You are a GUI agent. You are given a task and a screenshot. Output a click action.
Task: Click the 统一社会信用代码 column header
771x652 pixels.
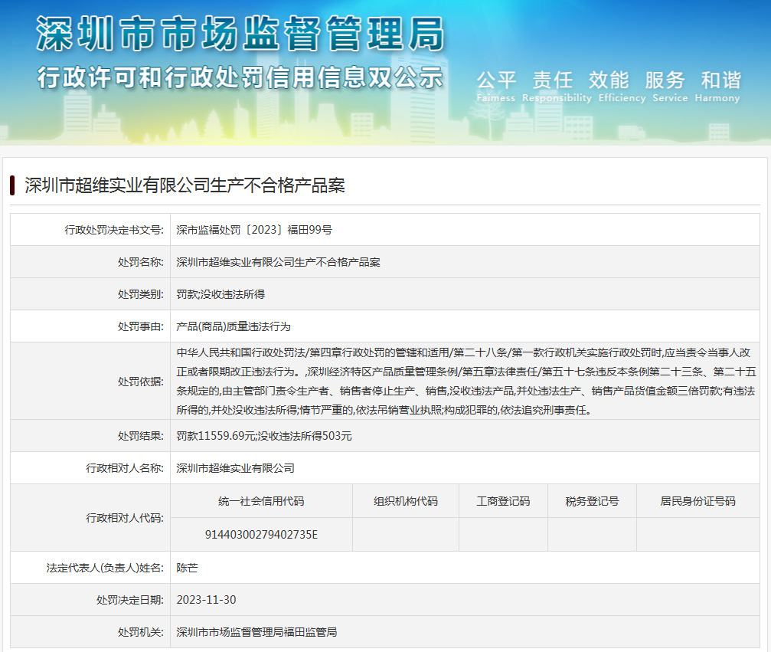pos(261,501)
